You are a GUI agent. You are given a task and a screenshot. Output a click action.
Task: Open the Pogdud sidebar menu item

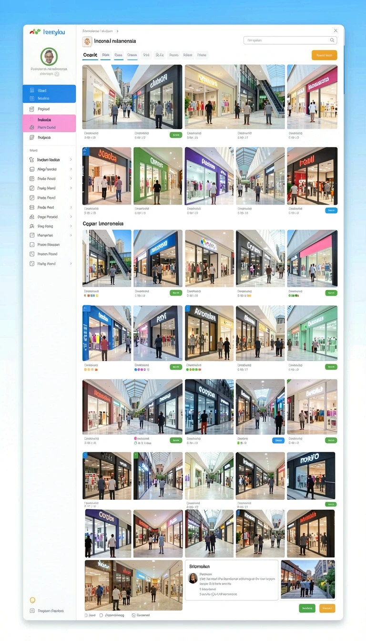click(49, 109)
